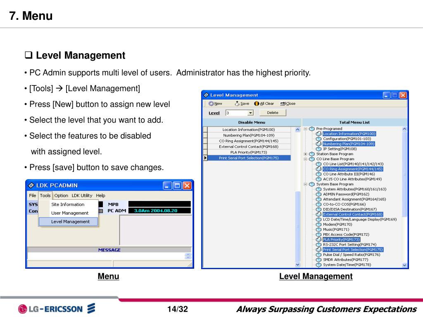
Task: Select System Base Program tree label
Action: coord(335,185)
